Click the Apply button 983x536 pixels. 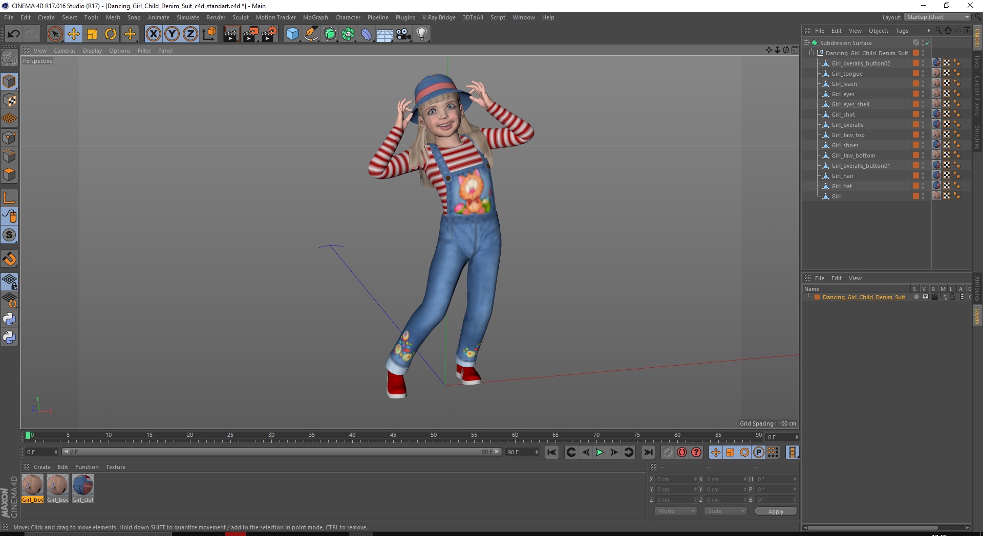tap(776, 511)
